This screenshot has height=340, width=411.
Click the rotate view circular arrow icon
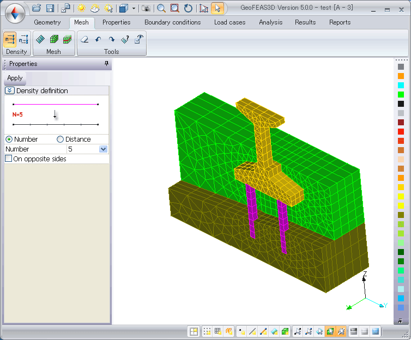pos(188,8)
